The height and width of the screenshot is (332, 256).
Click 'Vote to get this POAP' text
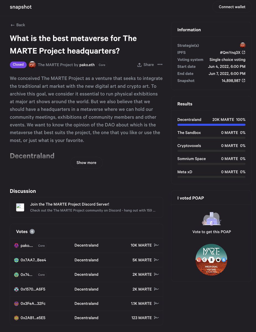tap(211, 232)
